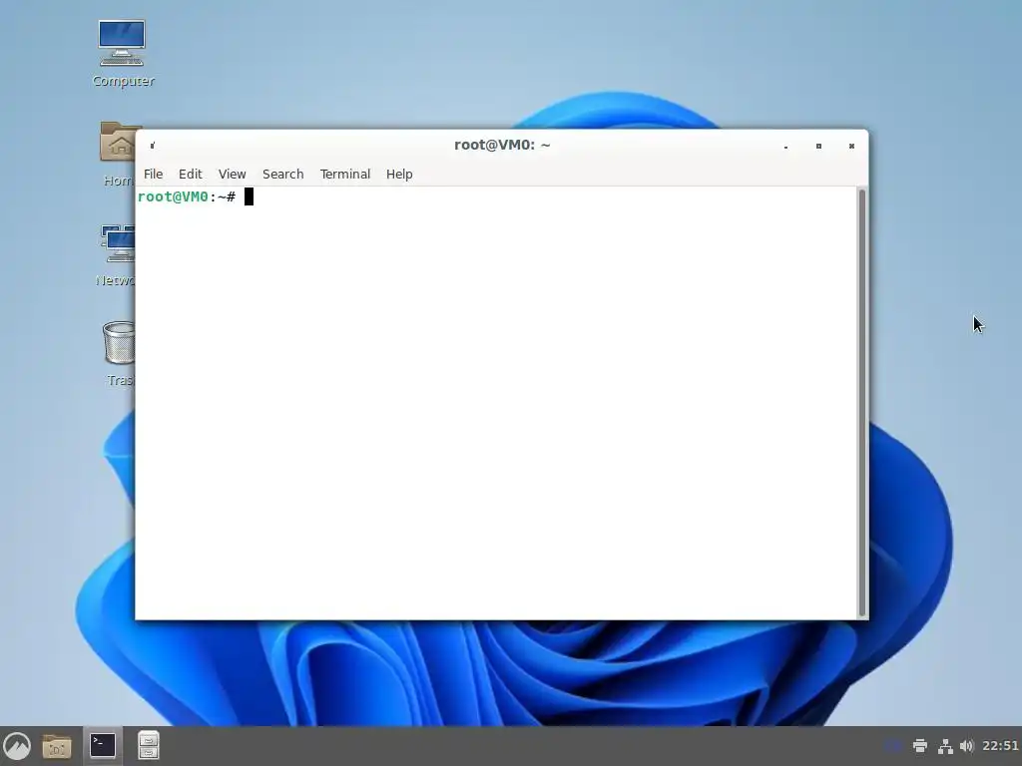Image resolution: width=1022 pixels, height=766 pixels.
Task: Select the Network desktop icon
Action: (116, 254)
